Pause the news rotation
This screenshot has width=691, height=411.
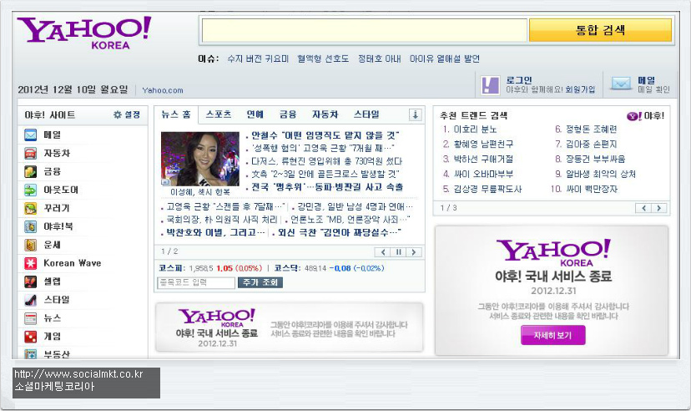(x=398, y=251)
